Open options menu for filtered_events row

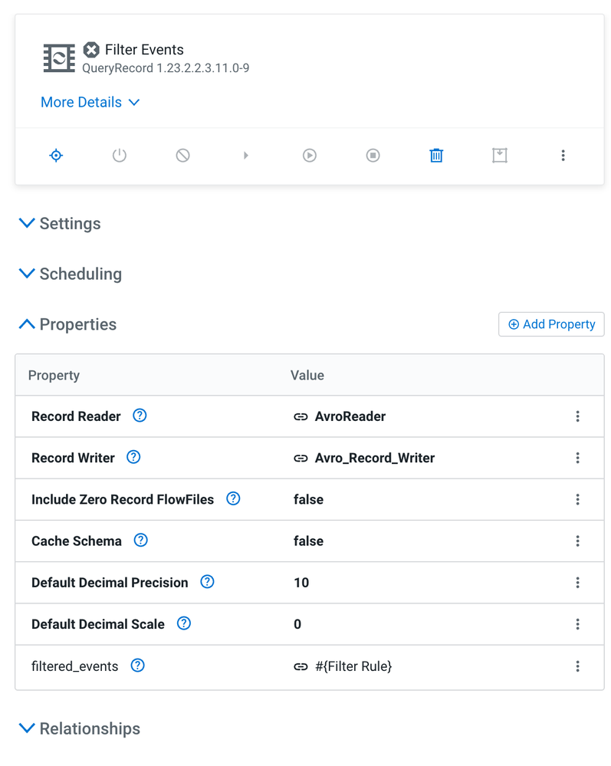[x=577, y=666]
